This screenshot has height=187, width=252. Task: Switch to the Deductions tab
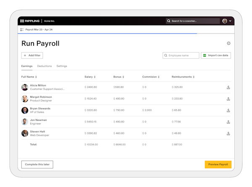point(45,66)
